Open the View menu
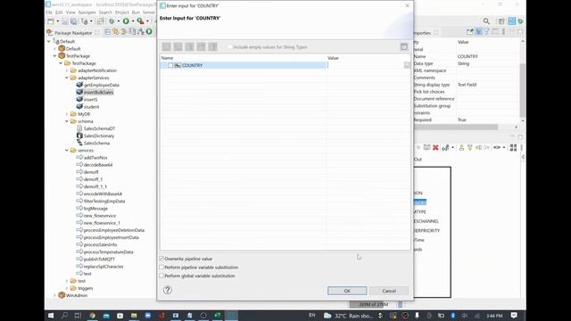 point(70,12)
